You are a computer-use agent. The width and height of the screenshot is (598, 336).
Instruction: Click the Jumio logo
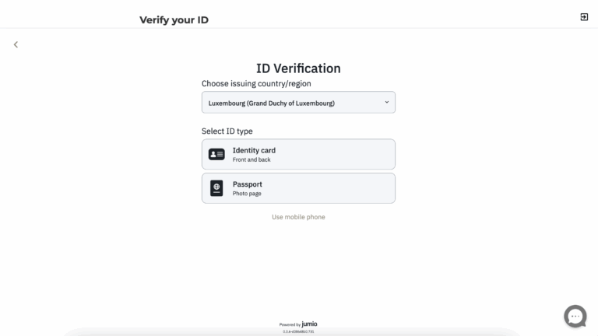(309, 324)
